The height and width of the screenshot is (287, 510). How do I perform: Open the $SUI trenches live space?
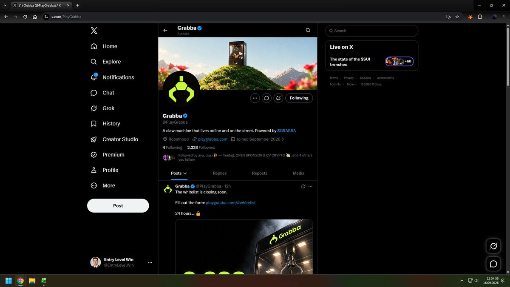tap(350, 62)
